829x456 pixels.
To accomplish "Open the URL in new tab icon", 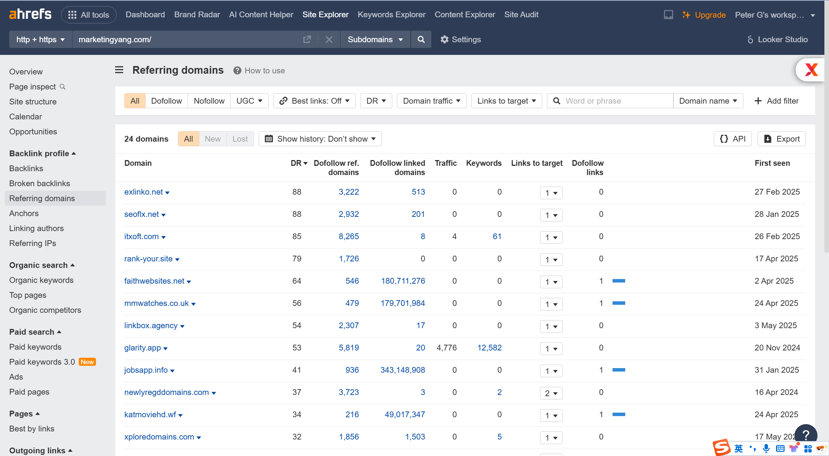I will pyautogui.click(x=307, y=40).
